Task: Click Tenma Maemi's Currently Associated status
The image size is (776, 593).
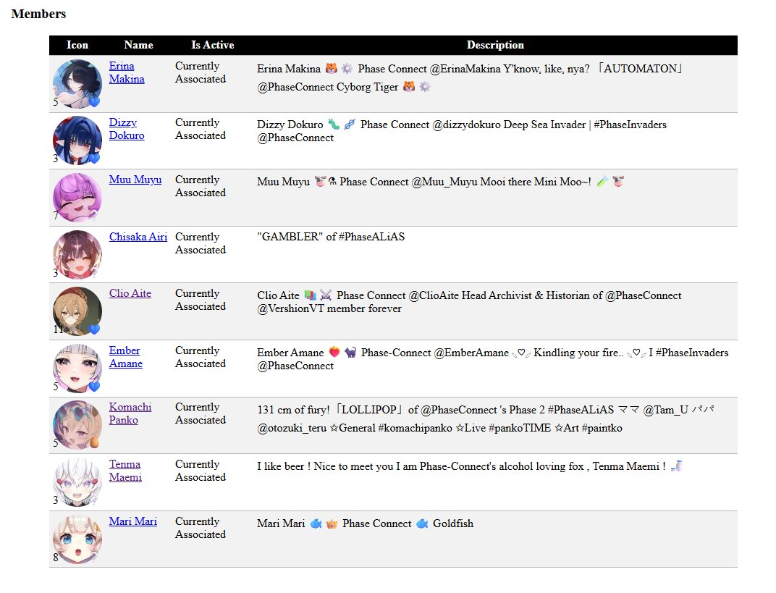Action: (x=201, y=471)
